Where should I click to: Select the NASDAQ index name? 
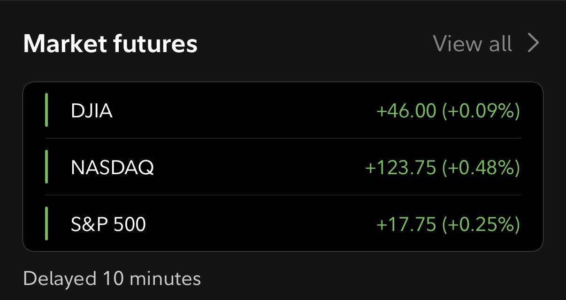click(112, 167)
